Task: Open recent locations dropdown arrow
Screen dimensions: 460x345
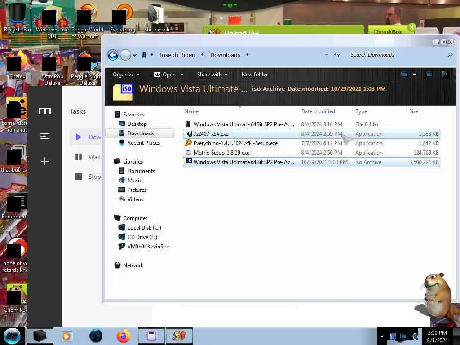Action: [x=134, y=55]
